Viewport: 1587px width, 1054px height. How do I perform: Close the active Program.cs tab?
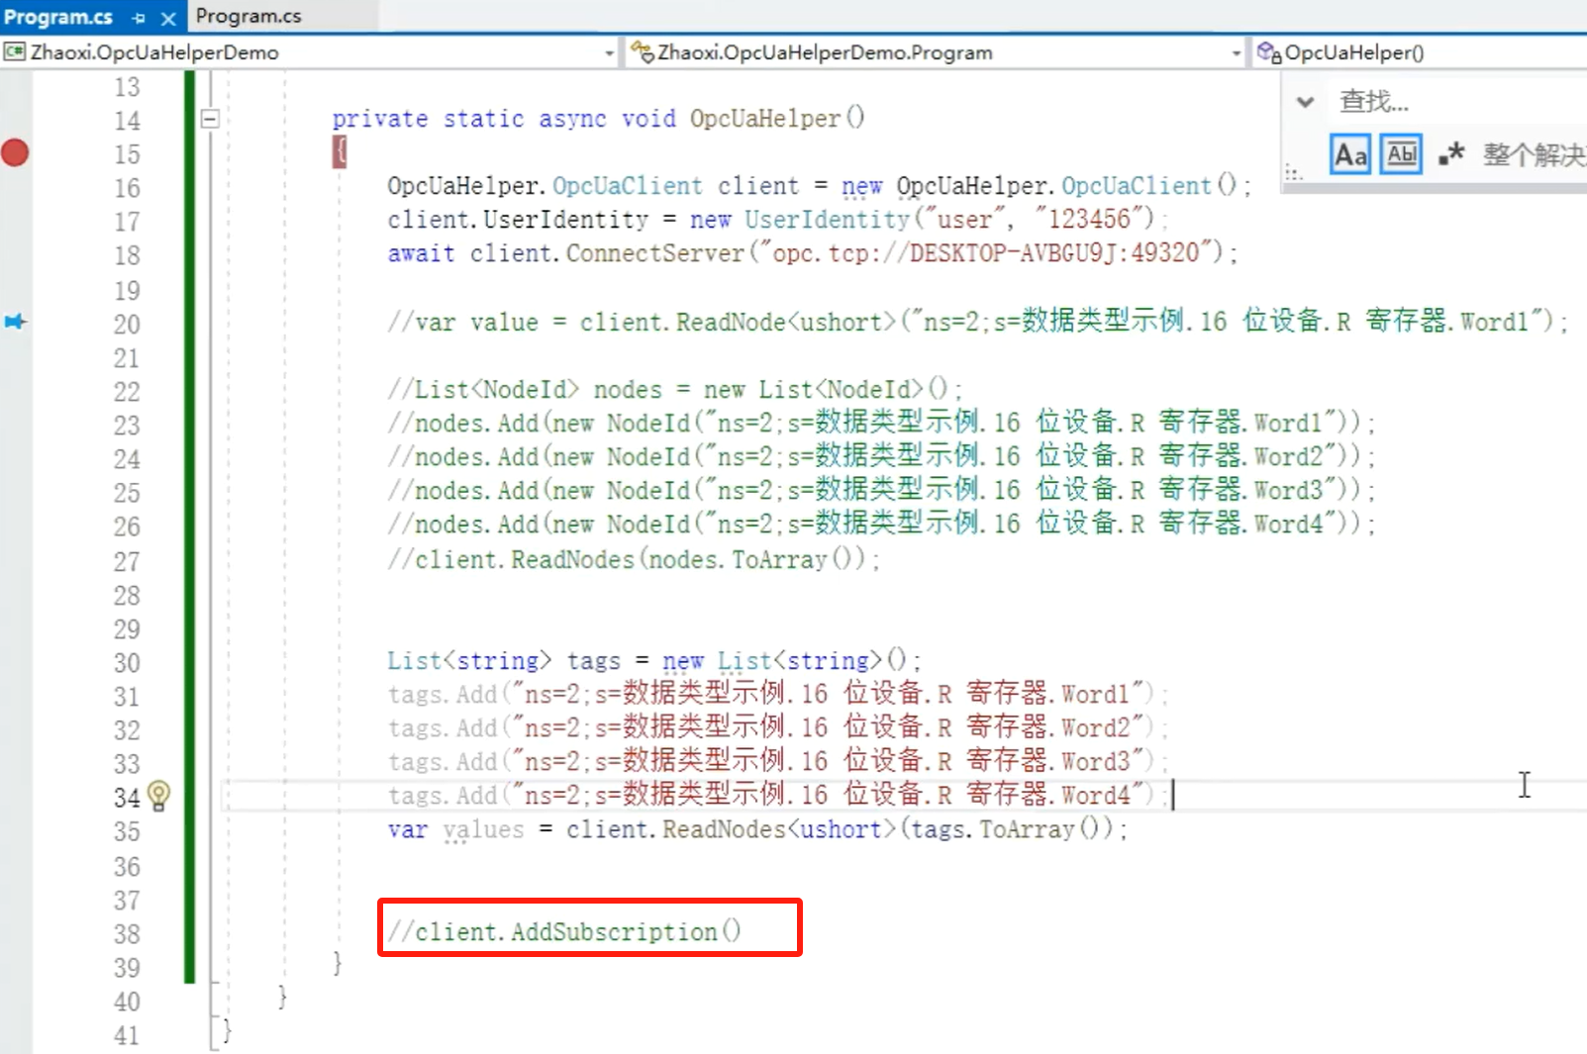pyautogui.click(x=168, y=18)
